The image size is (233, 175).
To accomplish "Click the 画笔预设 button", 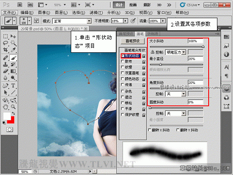I will (x=133, y=41).
